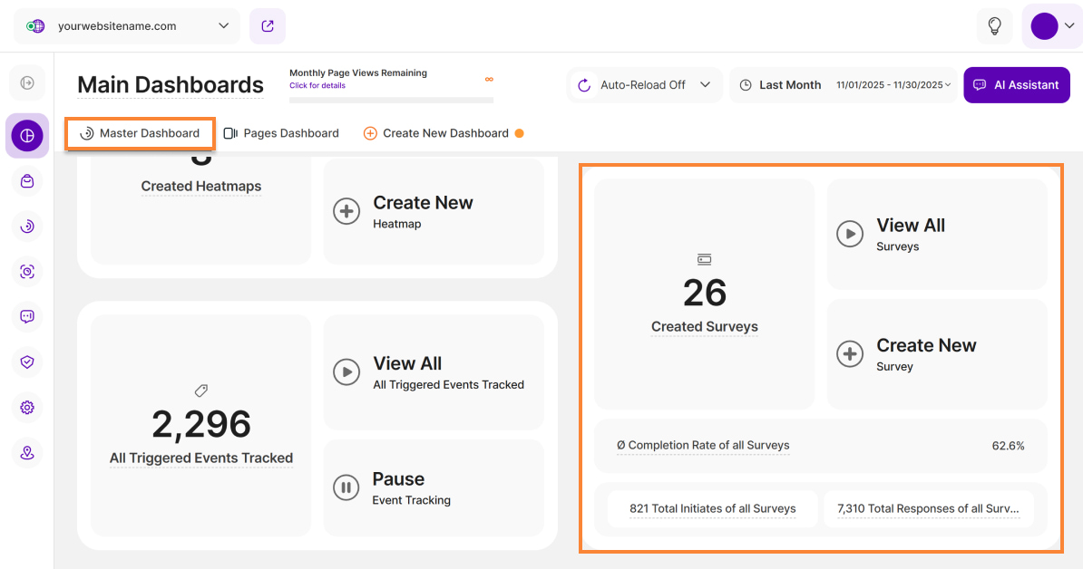Open the chat bubble feedback sidebar icon
The height and width of the screenshot is (569, 1083).
(27, 317)
